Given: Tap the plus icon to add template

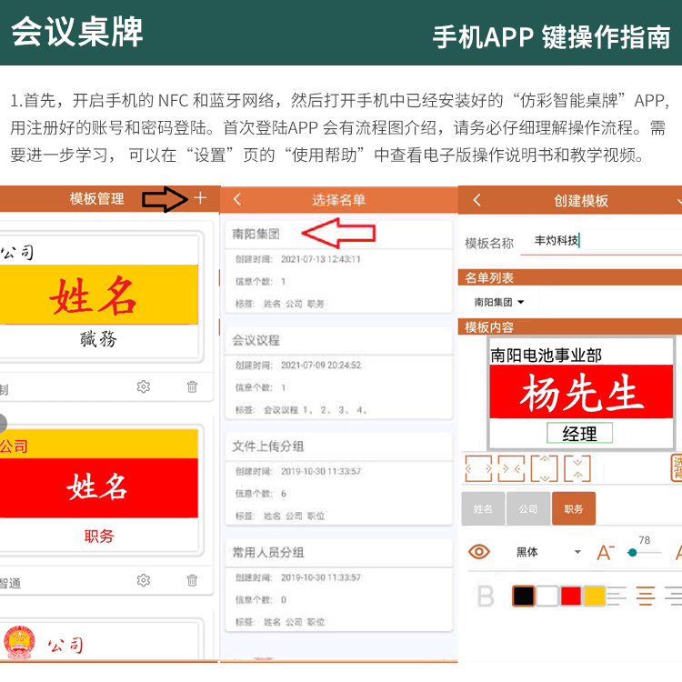Looking at the screenshot, I should point(200,198).
